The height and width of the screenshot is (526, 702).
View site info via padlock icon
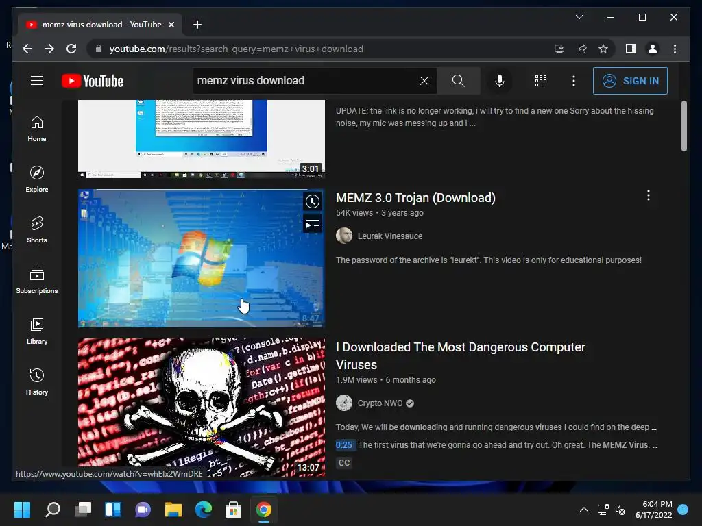(x=99, y=49)
